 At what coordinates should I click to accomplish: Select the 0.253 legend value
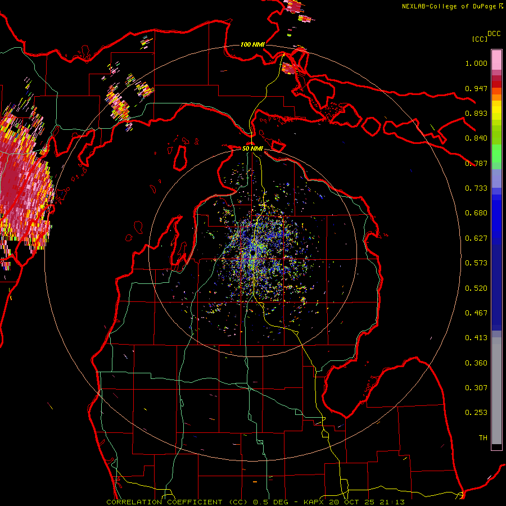pyautogui.click(x=476, y=413)
